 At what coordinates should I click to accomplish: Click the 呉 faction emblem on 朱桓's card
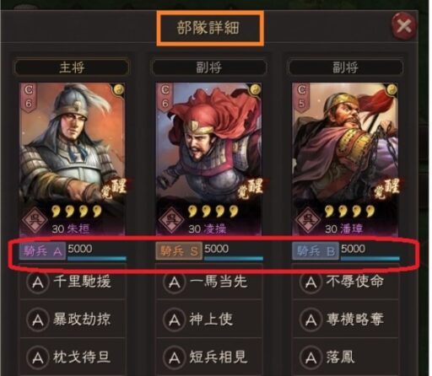pyautogui.click(x=35, y=220)
